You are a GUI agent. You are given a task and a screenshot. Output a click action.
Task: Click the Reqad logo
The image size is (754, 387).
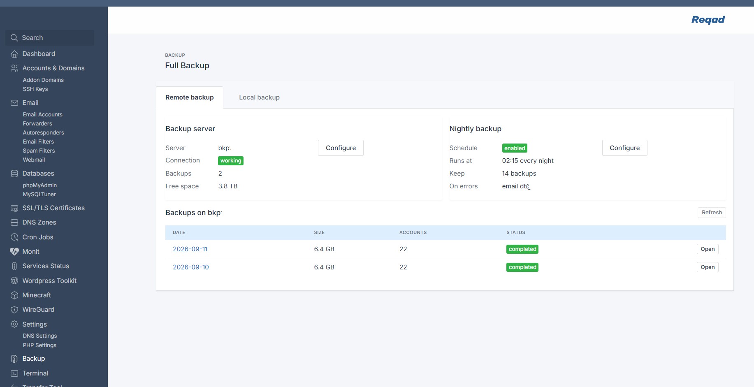pyautogui.click(x=708, y=20)
